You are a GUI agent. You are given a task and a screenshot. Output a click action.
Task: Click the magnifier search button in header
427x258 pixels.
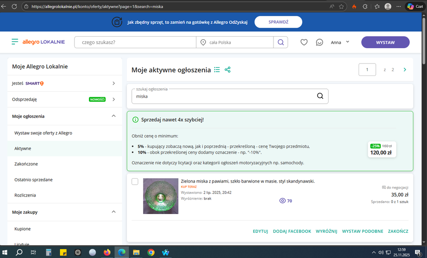point(280,42)
